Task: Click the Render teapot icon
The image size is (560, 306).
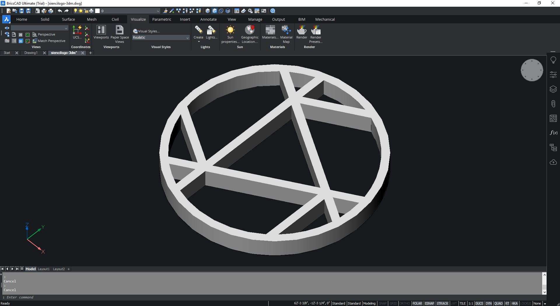Action: [x=302, y=32]
